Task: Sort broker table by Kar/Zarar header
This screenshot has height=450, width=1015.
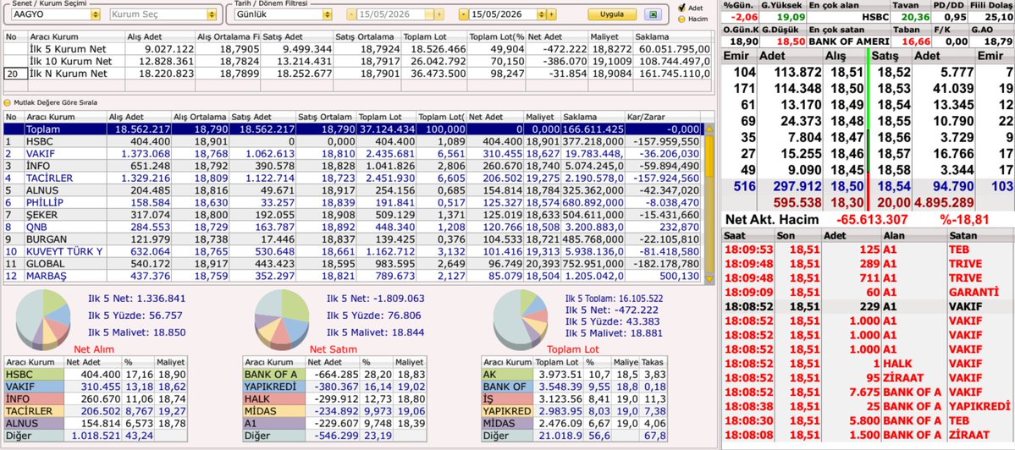Action: pos(664,117)
